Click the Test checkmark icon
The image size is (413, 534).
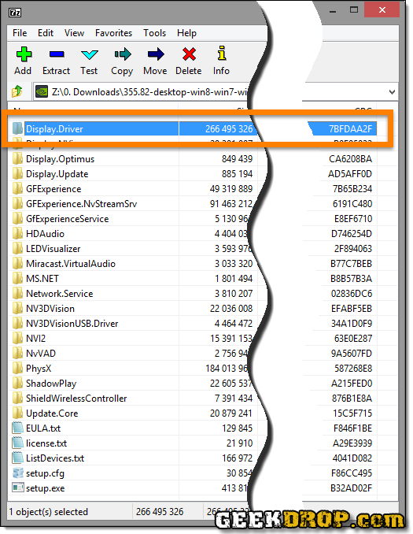coord(90,54)
